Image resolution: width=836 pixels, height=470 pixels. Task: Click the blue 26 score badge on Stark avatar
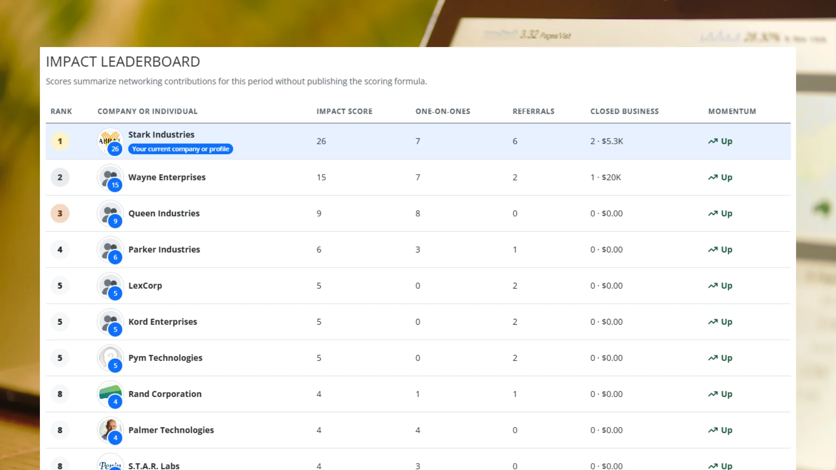click(115, 149)
